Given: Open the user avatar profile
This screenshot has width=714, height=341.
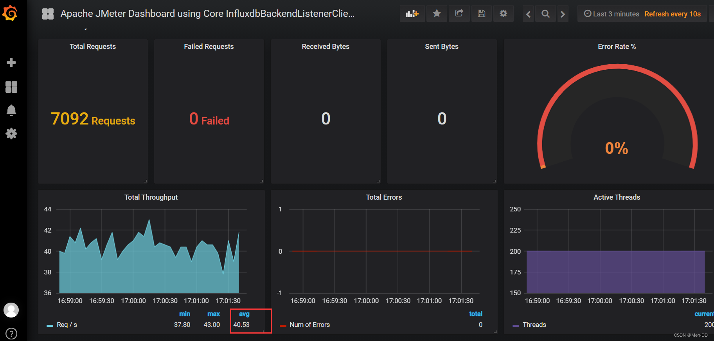Looking at the screenshot, I should [x=11, y=310].
